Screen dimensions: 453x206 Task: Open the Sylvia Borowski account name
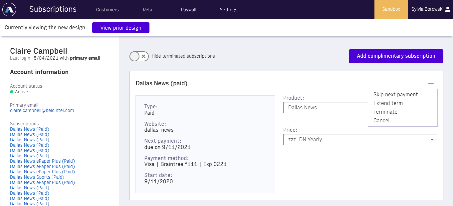(x=427, y=9)
